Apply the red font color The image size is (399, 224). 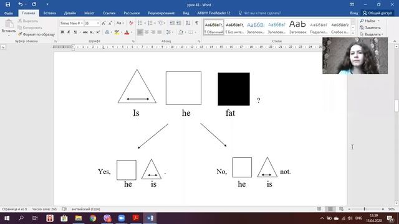(127, 32)
